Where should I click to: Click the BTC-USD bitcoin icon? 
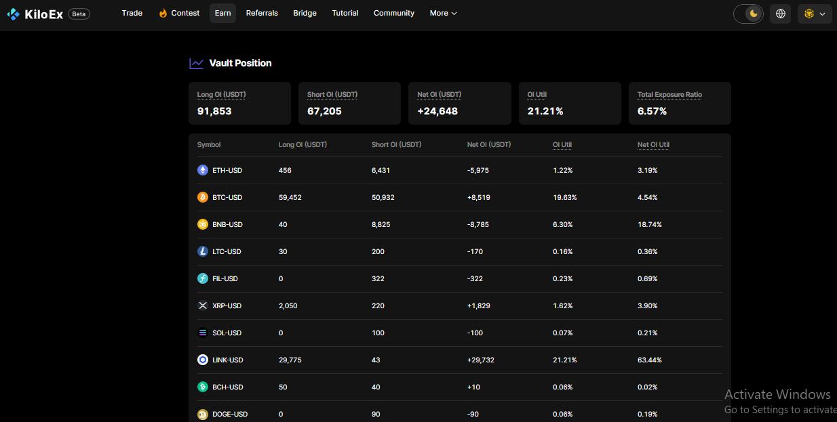tap(202, 197)
